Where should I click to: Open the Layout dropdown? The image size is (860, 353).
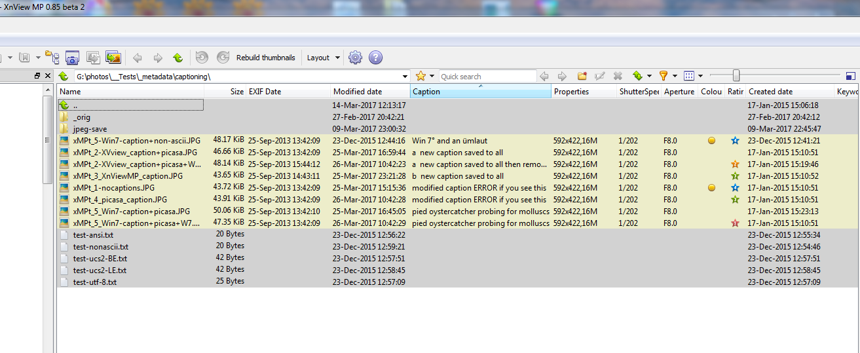tap(324, 58)
